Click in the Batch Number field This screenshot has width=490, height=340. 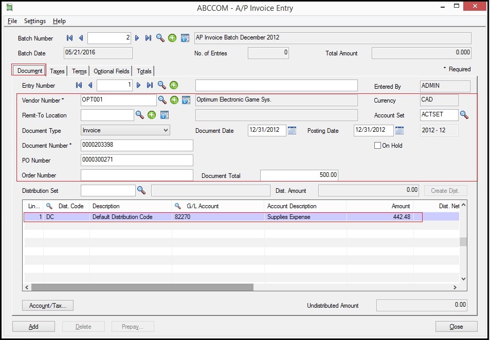(109, 38)
